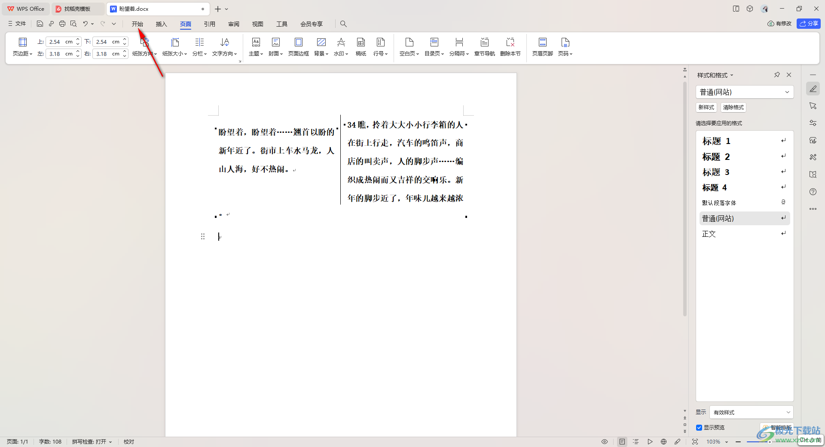Apply the 正文 style
The image size is (825, 447).
pyautogui.click(x=745, y=234)
